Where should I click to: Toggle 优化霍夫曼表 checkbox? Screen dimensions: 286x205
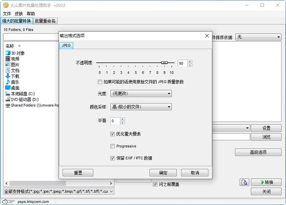(x=112, y=134)
